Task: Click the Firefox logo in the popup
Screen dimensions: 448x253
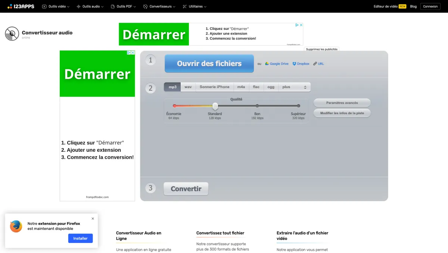Action: click(16, 226)
